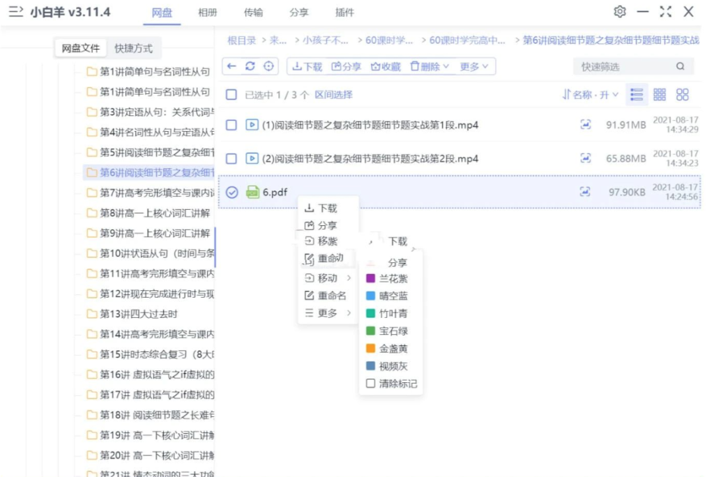
Task: Choose 下载 directly below 6.pdf in context menu
Action: [321, 209]
